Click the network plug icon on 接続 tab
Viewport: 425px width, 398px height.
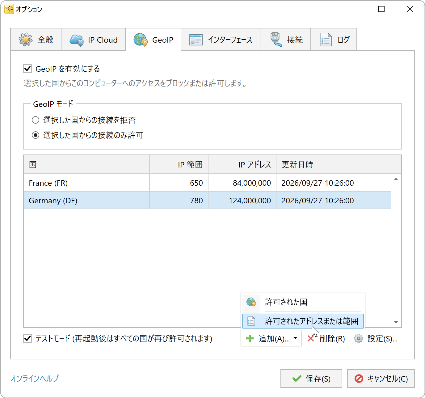pyautogui.click(x=276, y=40)
